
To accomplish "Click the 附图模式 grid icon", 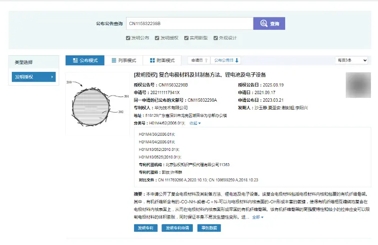I will tap(153, 60).
